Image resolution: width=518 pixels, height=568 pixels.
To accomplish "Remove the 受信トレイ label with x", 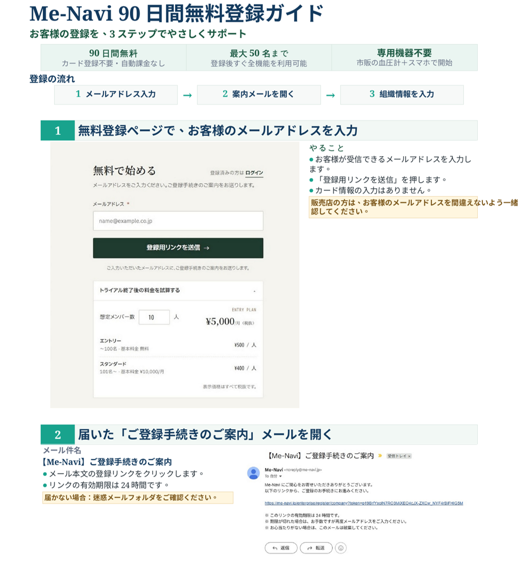I will click(409, 456).
